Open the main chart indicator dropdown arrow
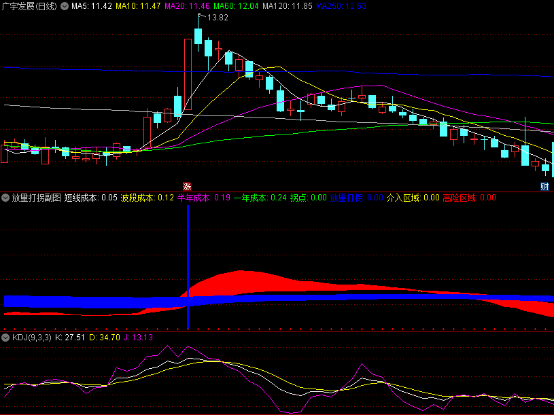The height and width of the screenshot is (415, 554). tap(65, 6)
